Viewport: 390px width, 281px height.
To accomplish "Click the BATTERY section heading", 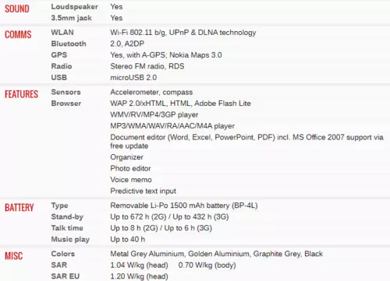I will tap(19, 208).
